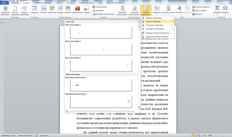Insert a SmartArt graphic
This screenshot has width=232, height=137.
(x=68, y=10)
